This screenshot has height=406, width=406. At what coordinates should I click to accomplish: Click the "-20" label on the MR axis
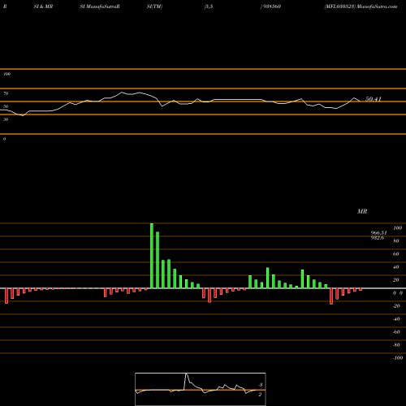pos(396,306)
